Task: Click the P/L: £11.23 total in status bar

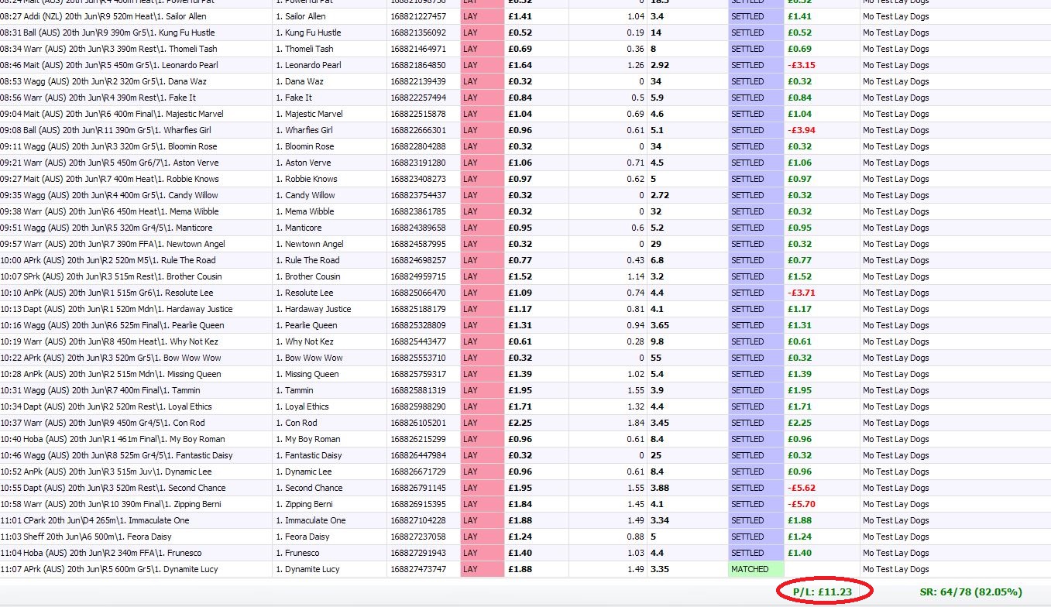Action: coord(823,592)
